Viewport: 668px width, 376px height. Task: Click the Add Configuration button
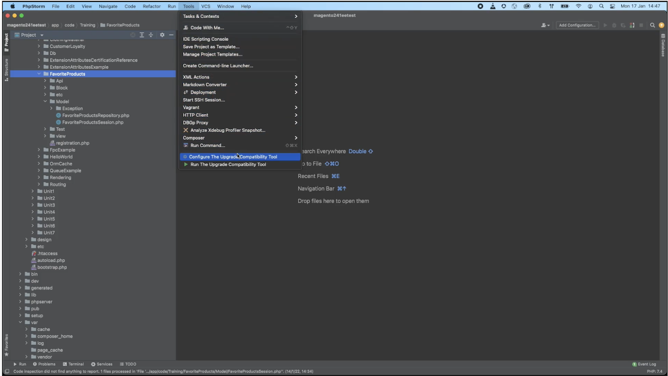tap(577, 25)
